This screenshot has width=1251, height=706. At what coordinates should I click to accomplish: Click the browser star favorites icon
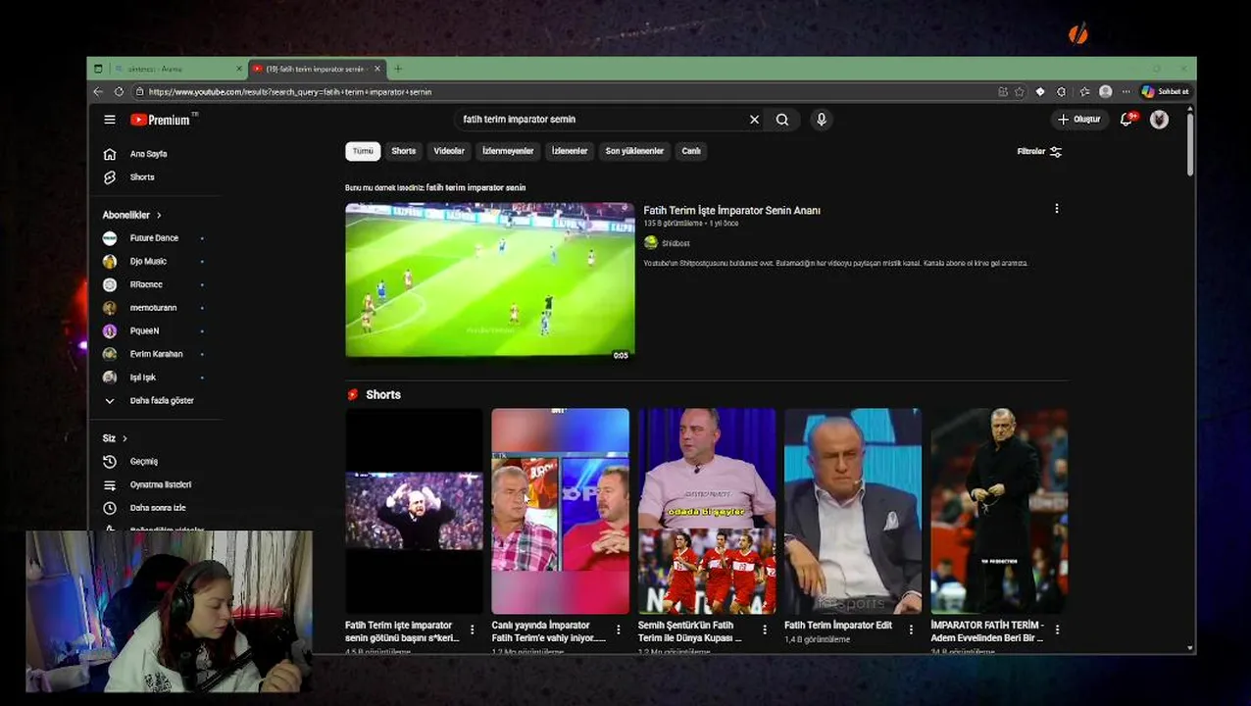(1020, 92)
